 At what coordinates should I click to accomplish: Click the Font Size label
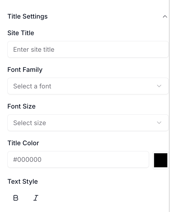21,107
